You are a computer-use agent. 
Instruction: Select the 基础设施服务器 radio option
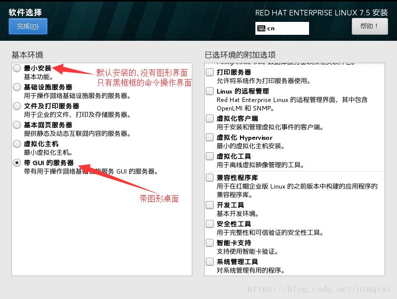click(x=17, y=87)
